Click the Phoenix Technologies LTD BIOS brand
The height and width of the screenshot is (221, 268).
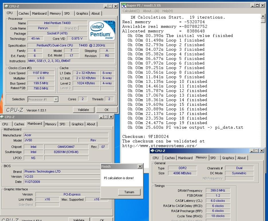[x=62, y=172]
